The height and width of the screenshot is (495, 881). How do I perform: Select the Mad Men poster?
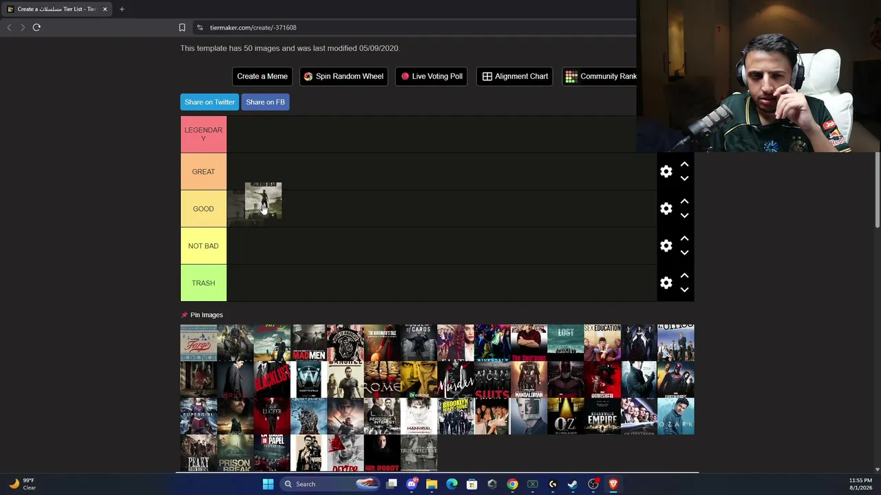308,342
